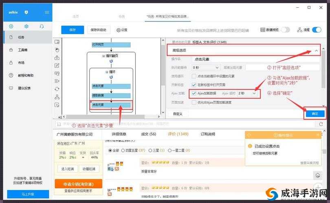Viewport: 330px width, 203px height.
Task: Select the last 点击元素 step in workflow
Action: click(x=111, y=105)
